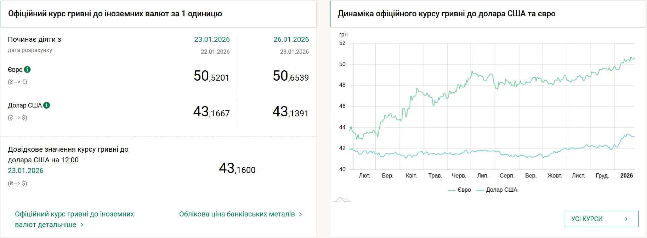Toggle Євро series in chart legend
The image size is (647, 238).
459,190
